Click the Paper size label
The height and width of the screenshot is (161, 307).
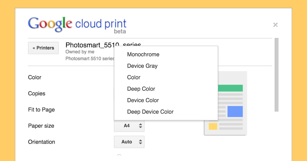41,126
